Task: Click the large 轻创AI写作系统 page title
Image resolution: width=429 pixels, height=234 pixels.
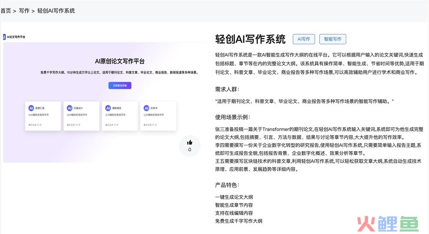Action: tap(251, 39)
